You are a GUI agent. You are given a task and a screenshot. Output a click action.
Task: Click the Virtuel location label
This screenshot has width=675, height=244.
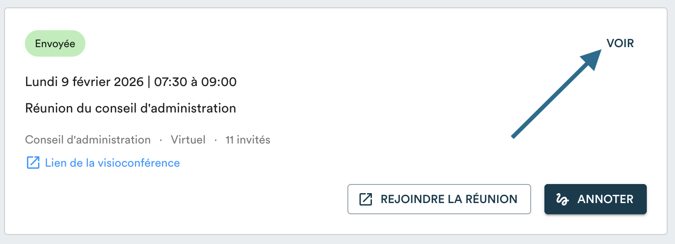(188, 140)
